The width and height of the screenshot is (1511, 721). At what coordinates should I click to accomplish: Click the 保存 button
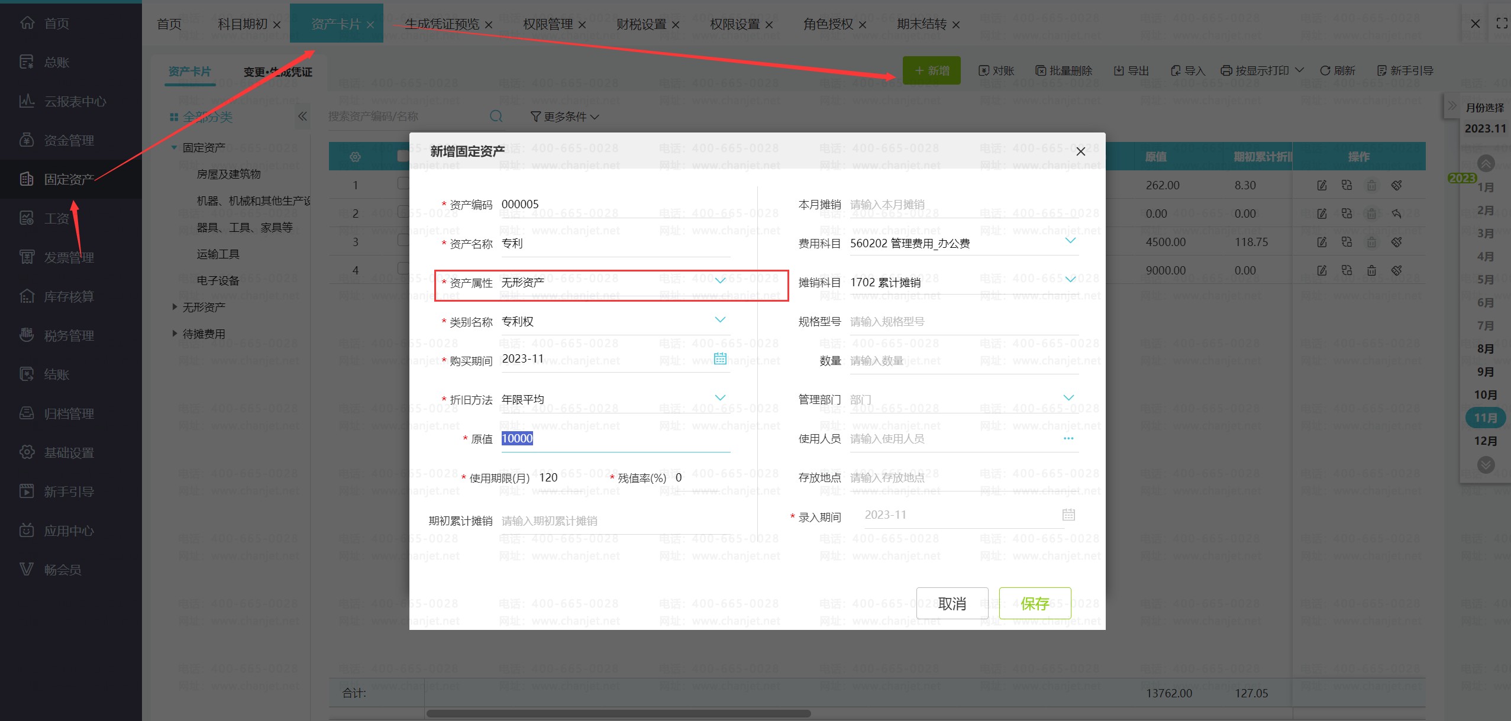tap(1034, 603)
